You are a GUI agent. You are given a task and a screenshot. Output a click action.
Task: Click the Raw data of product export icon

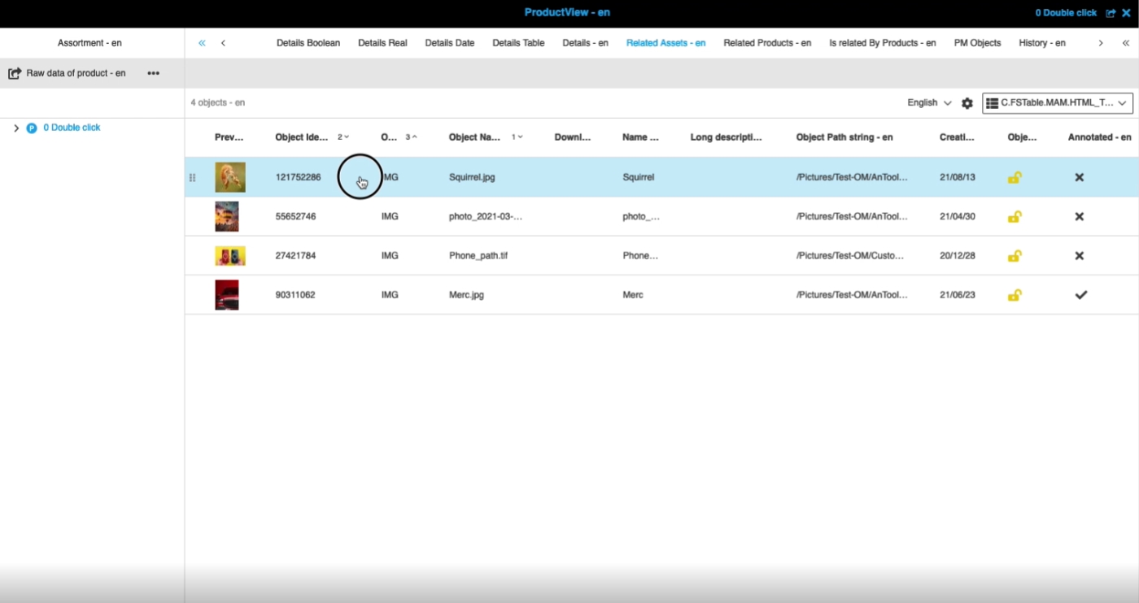click(15, 73)
